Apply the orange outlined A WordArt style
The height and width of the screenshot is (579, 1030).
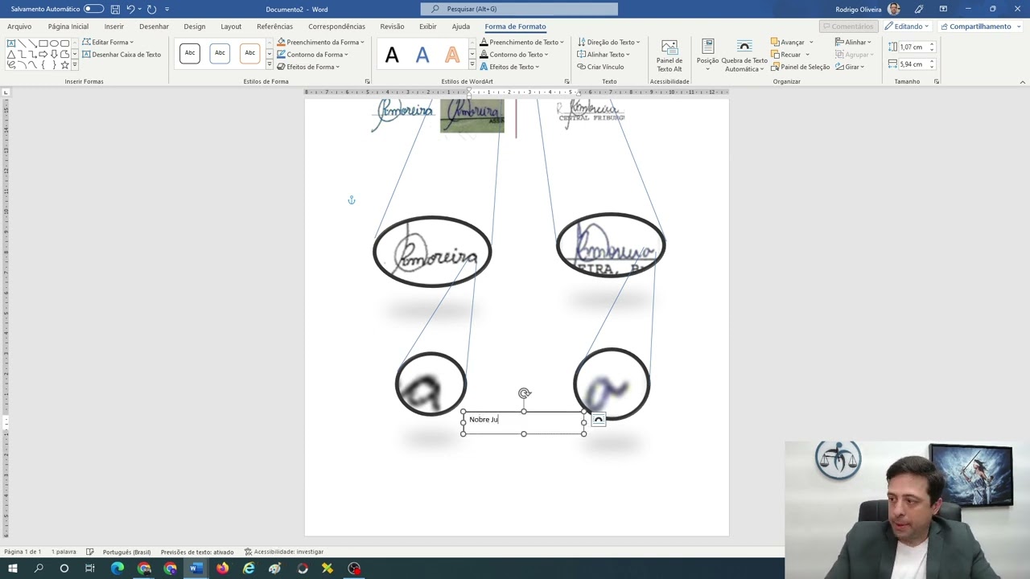tap(452, 55)
